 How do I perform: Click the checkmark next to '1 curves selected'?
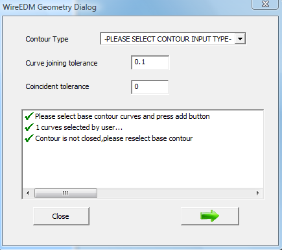[29, 127]
